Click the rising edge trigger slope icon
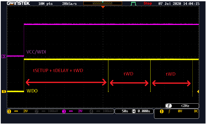 click(x=169, y=112)
